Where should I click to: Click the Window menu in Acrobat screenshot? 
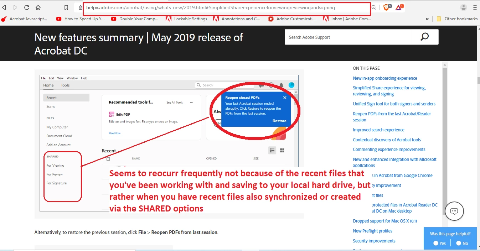point(72,78)
